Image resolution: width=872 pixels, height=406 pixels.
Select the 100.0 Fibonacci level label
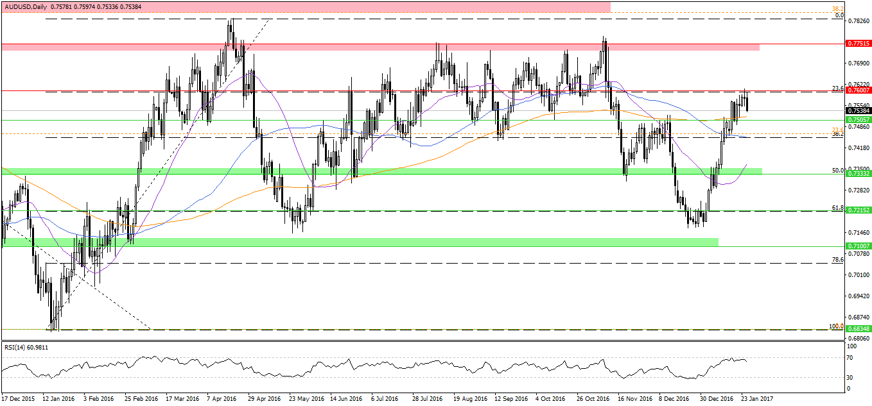point(836,326)
